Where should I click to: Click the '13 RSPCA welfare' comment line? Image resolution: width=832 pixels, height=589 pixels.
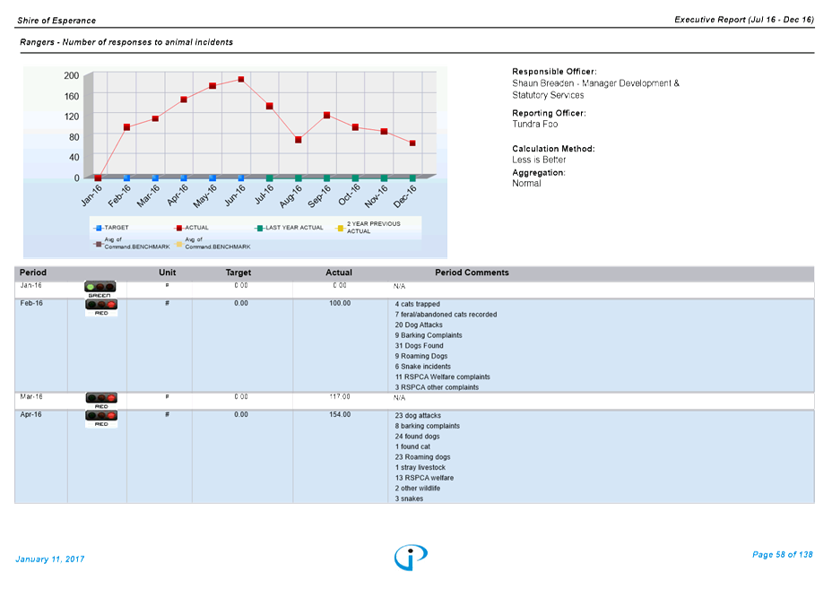point(424,478)
